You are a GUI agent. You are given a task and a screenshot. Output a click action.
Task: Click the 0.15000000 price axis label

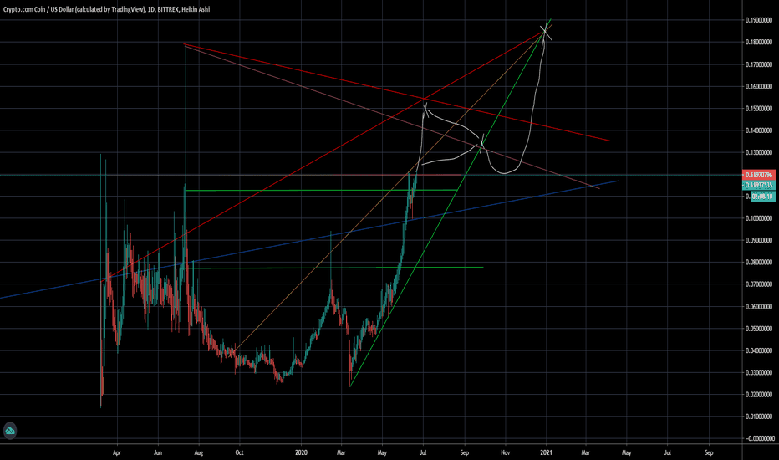pyautogui.click(x=759, y=109)
